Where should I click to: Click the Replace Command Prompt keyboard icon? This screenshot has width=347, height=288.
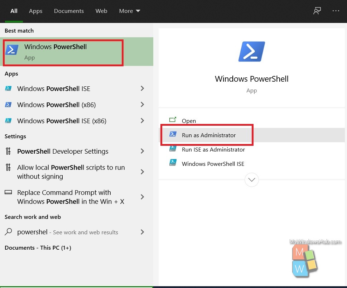[x=8, y=192]
